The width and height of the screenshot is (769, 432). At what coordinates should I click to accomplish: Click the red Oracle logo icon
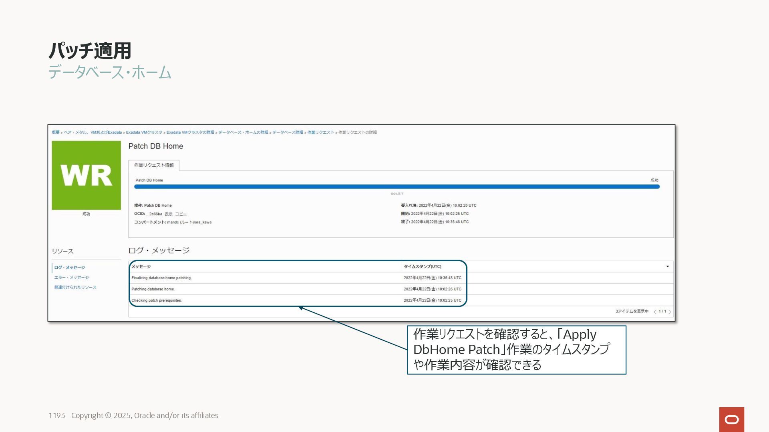point(731,419)
